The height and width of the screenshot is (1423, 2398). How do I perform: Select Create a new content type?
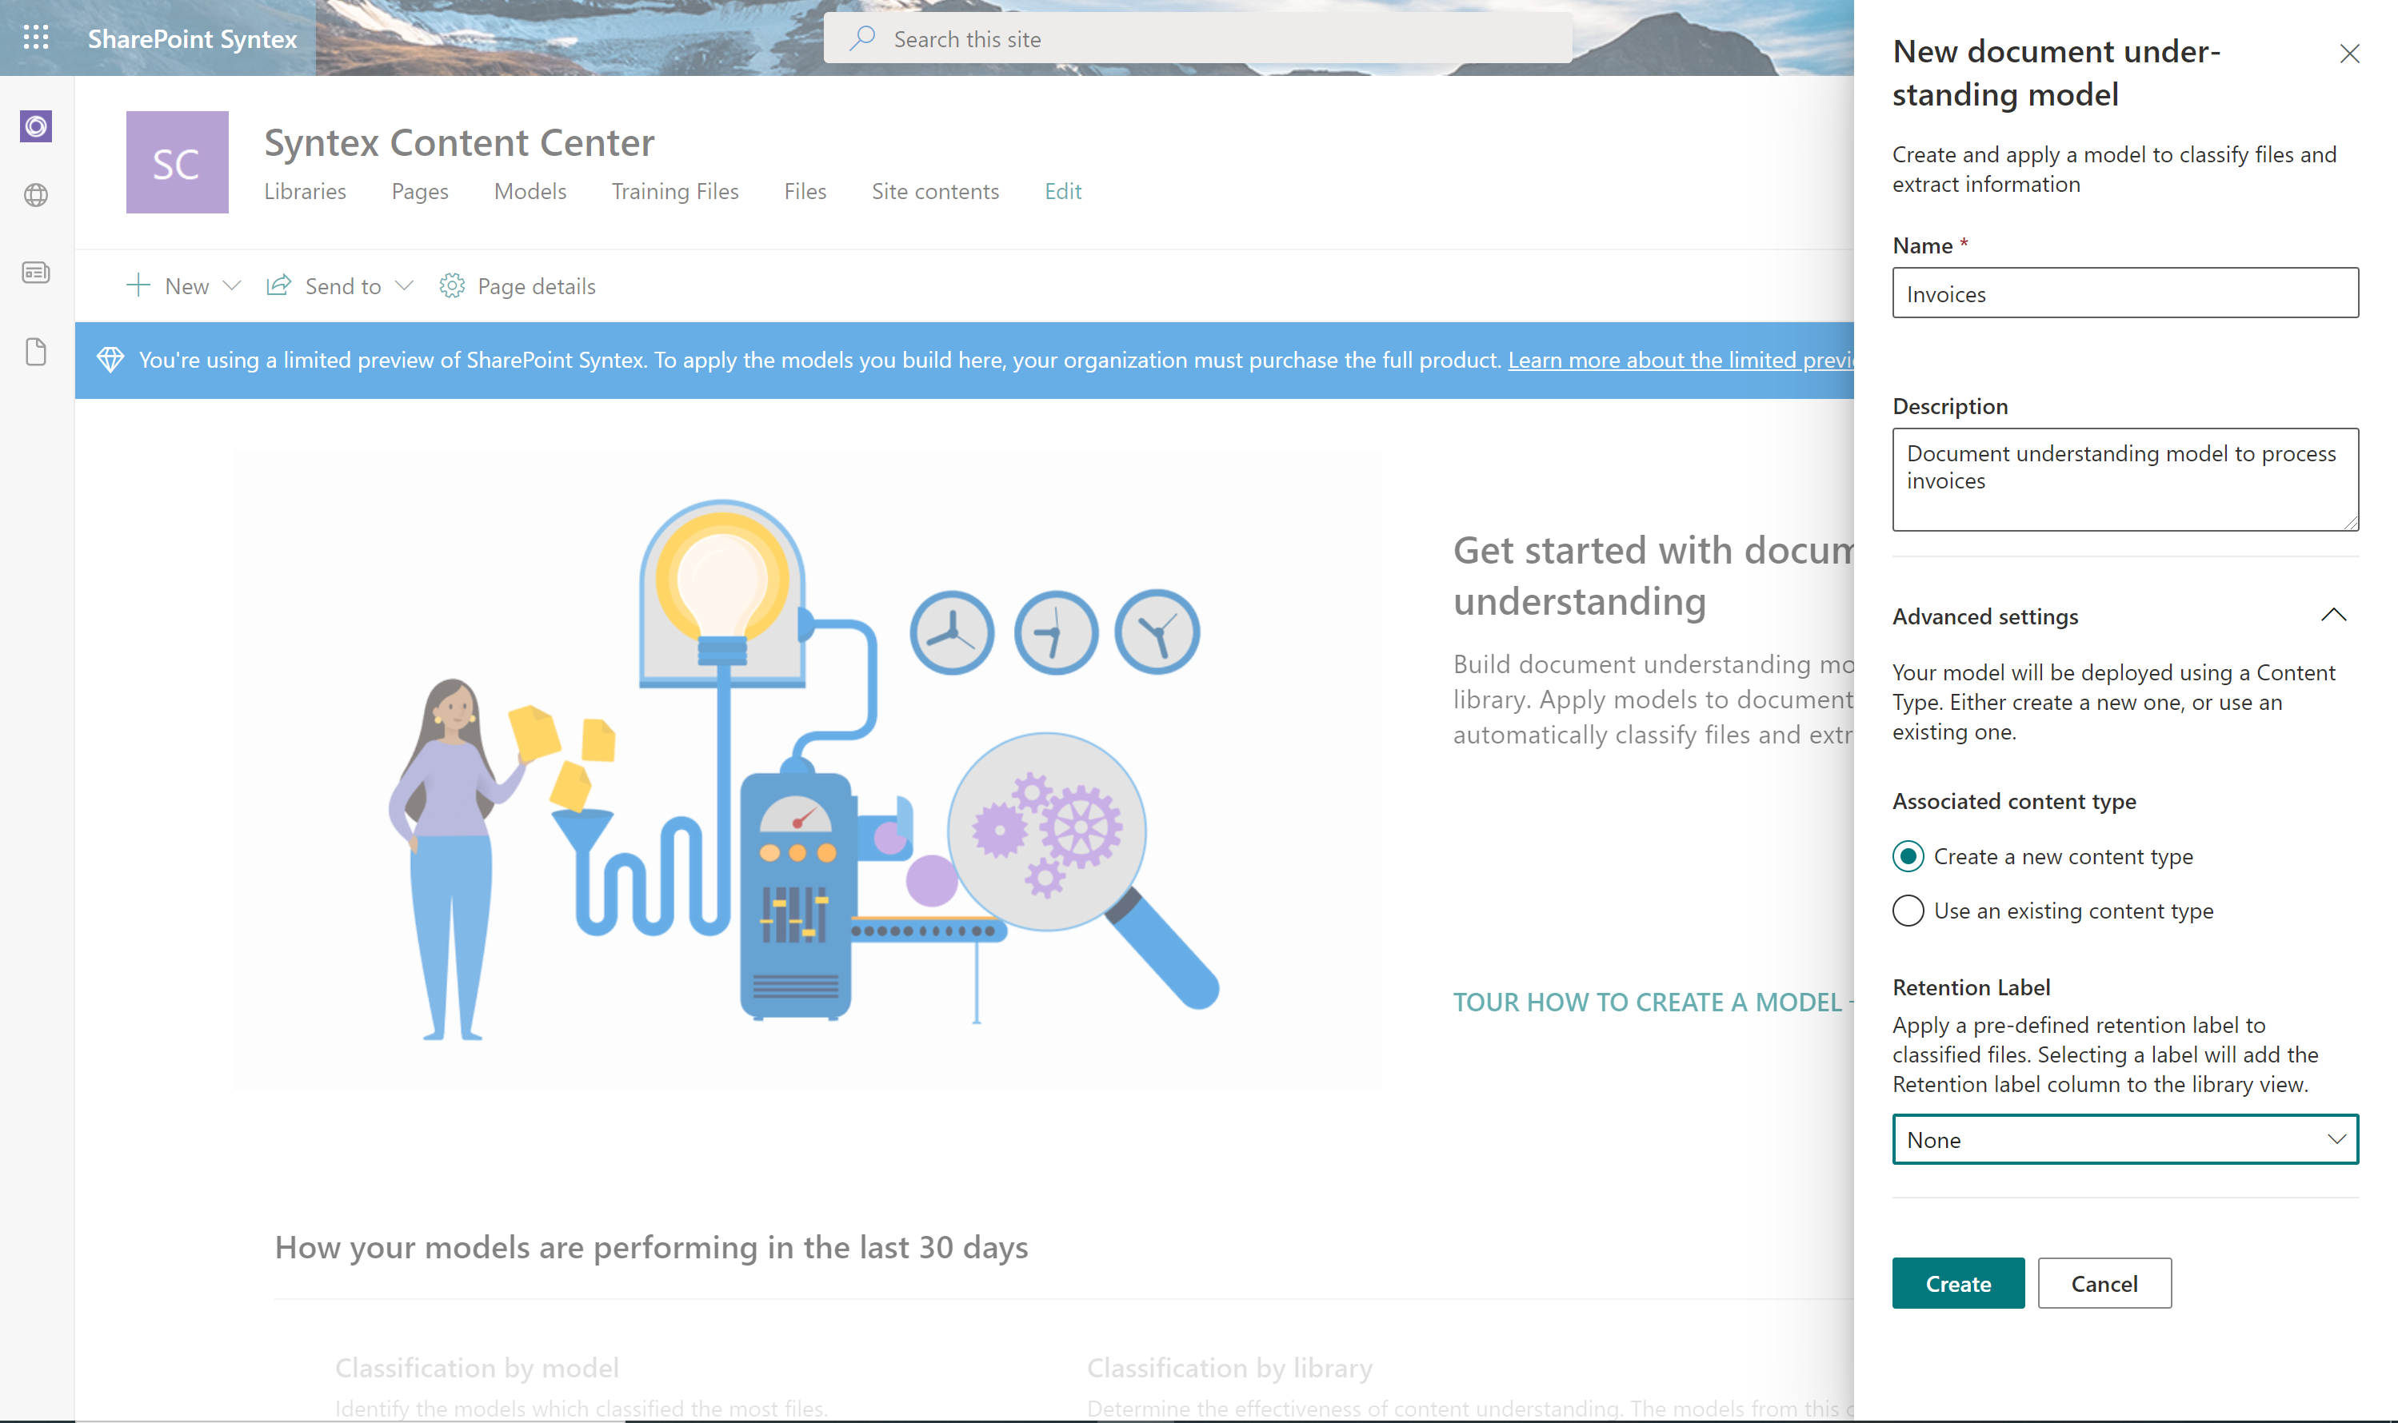pos(1908,856)
